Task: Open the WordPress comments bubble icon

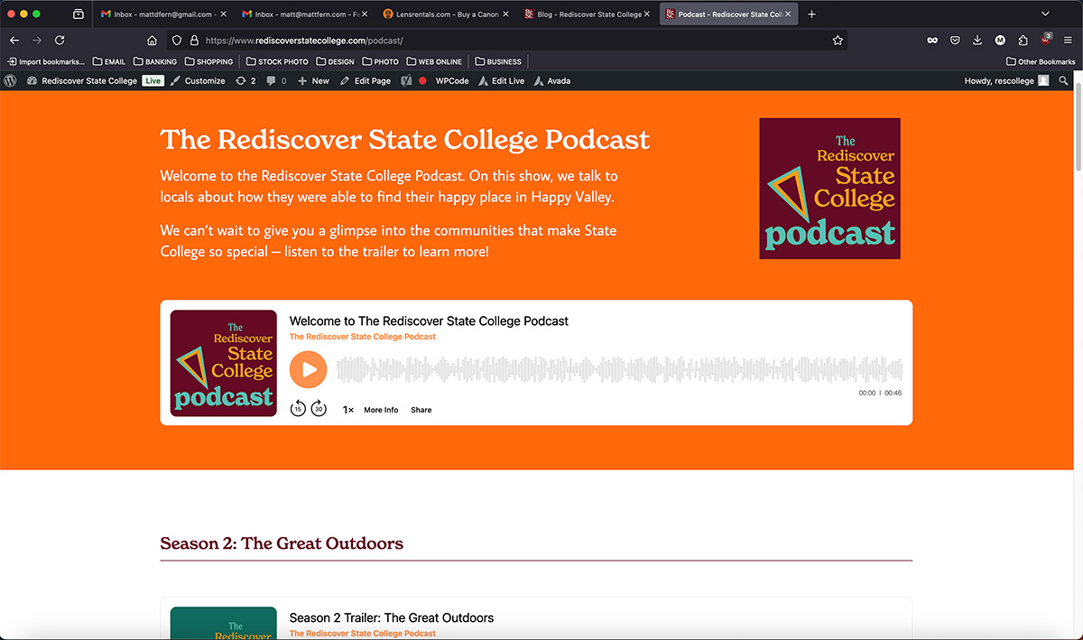Action: [x=276, y=80]
